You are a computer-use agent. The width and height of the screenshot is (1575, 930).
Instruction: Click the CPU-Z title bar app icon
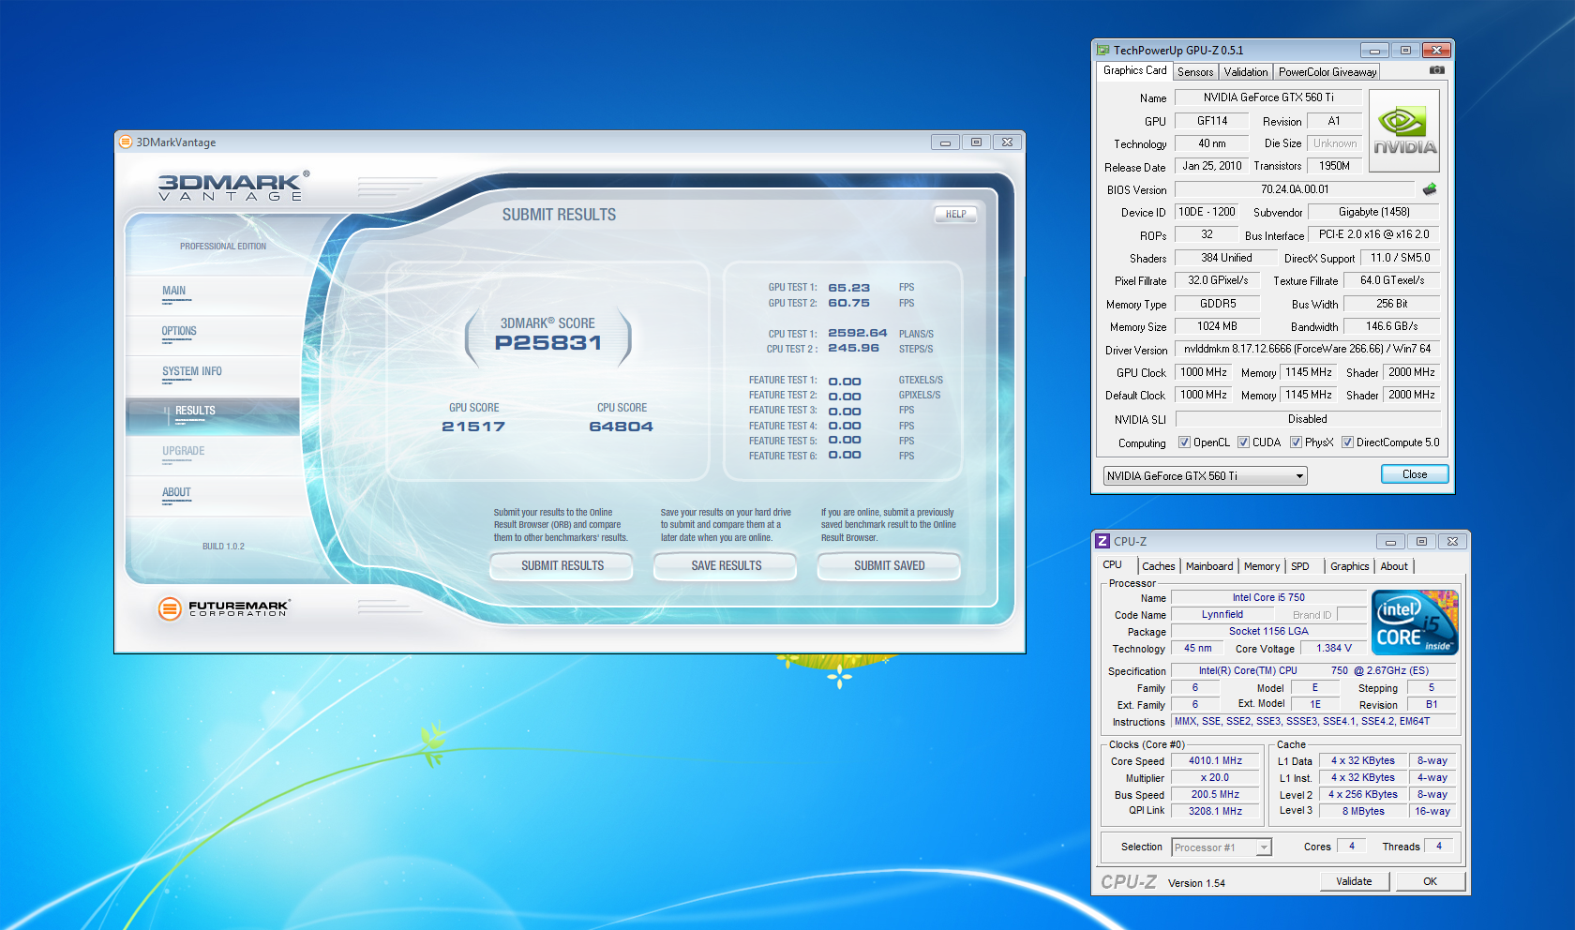[x=1102, y=541]
